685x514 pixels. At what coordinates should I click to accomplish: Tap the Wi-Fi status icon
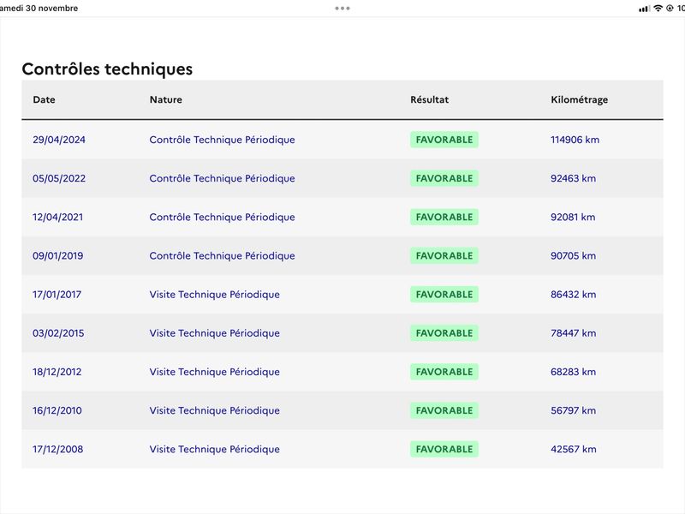(x=658, y=9)
